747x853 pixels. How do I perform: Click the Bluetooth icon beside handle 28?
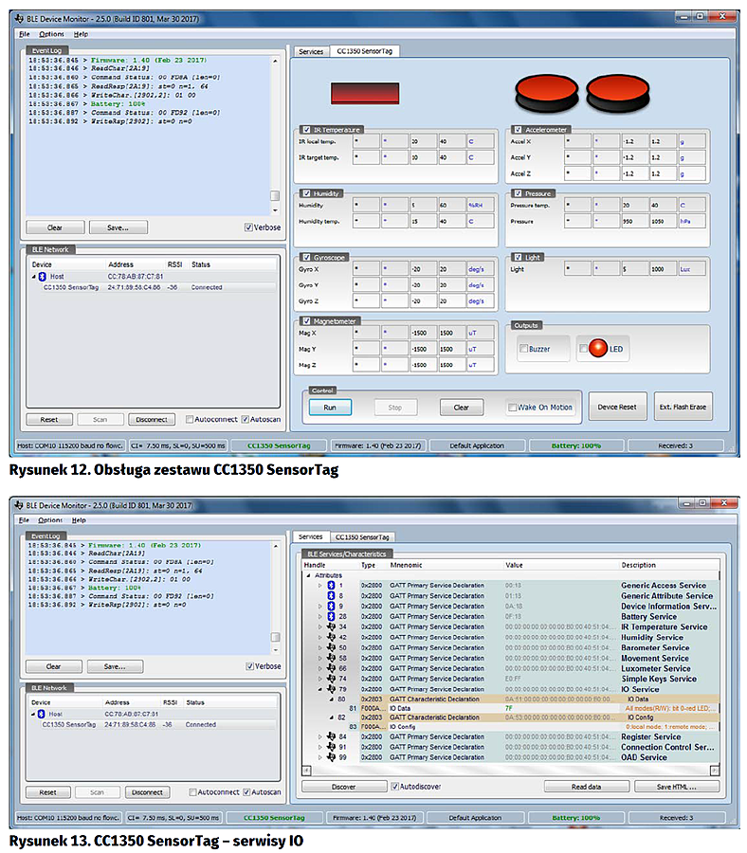coord(331,617)
